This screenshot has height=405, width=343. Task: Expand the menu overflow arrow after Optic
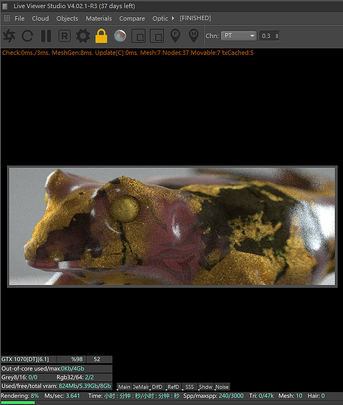point(173,18)
